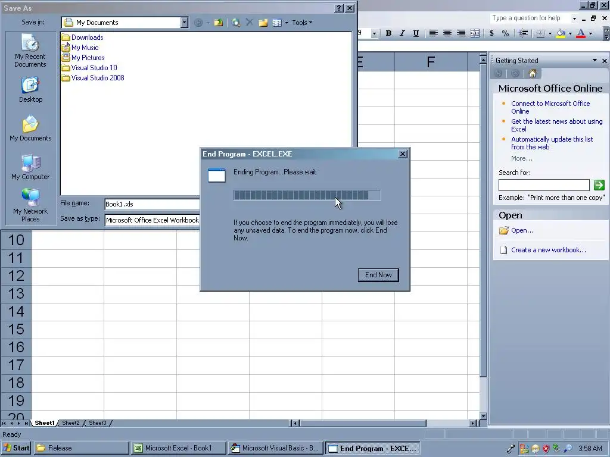Open the Views dropdown arrow
The height and width of the screenshot is (457, 610).
(287, 23)
